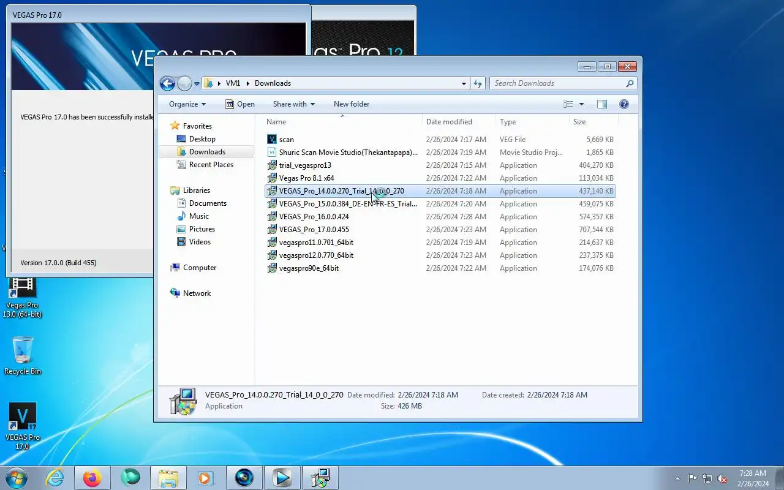Click the 707,544 KB size cell

point(596,230)
